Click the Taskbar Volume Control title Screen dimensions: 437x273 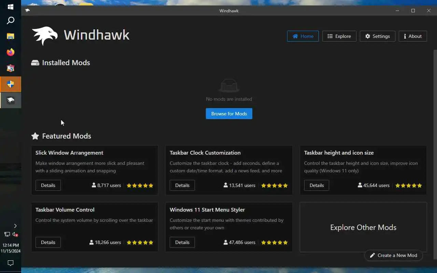point(65,210)
